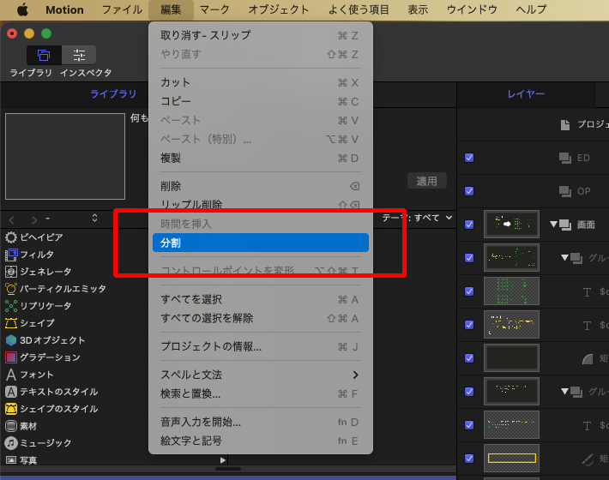Switch to the レイヤー tab

tap(526, 94)
